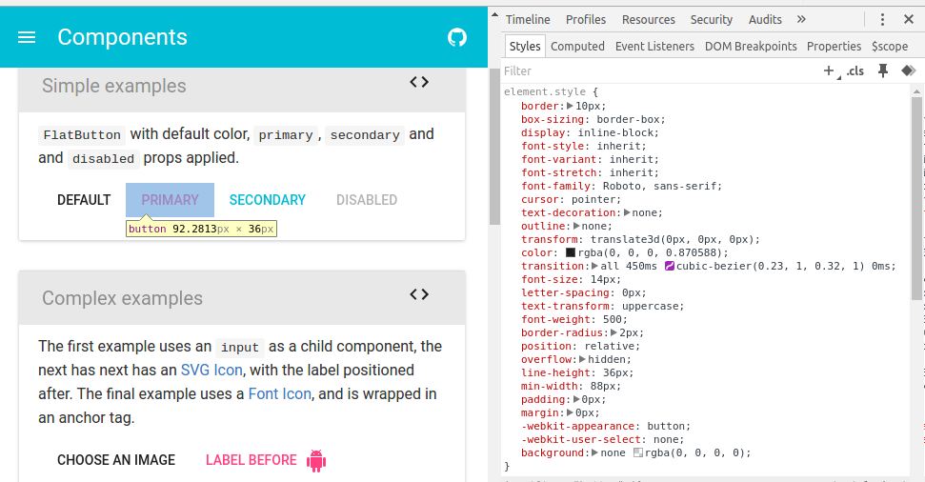Show source code for Simple examples
925x482 pixels.
coord(419,82)
